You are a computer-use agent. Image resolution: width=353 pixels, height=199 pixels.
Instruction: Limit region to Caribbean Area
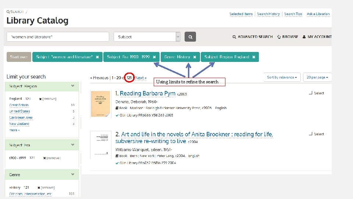(x=21, y=118)
